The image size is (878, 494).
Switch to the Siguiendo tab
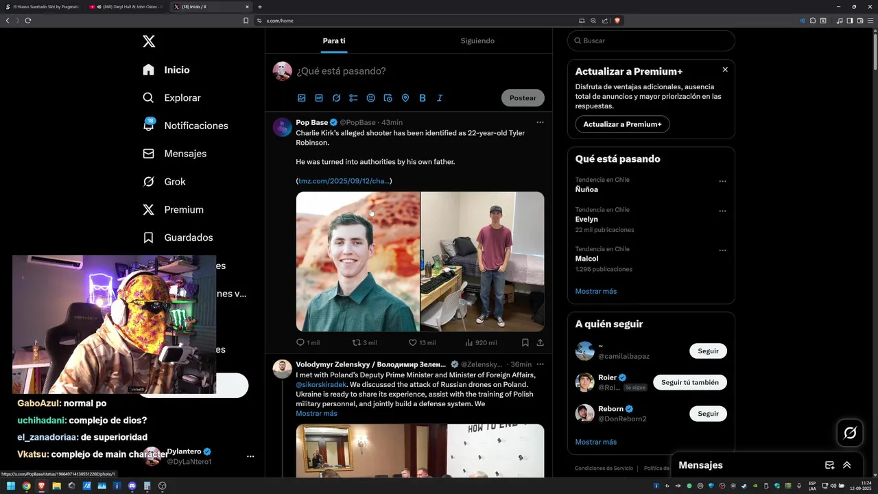(x=477, y=40)
